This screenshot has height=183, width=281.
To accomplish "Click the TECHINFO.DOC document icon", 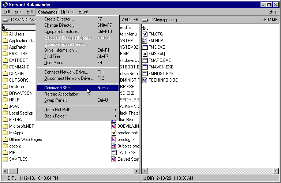I will pos(145,80).
